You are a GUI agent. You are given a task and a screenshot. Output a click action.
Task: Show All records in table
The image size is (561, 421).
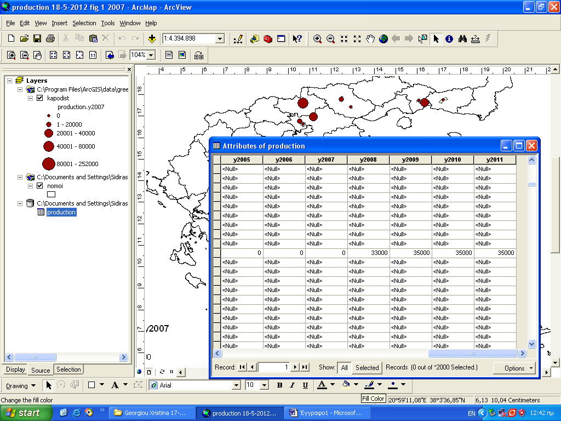click(x=344, y=368)
